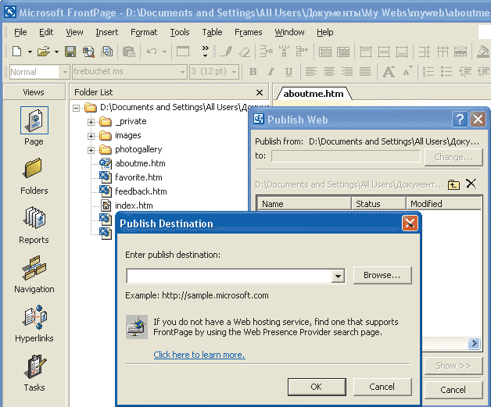Click the Insert Rows icon
The height and width of the screenshot is (407, 491).
click(267, 52)
